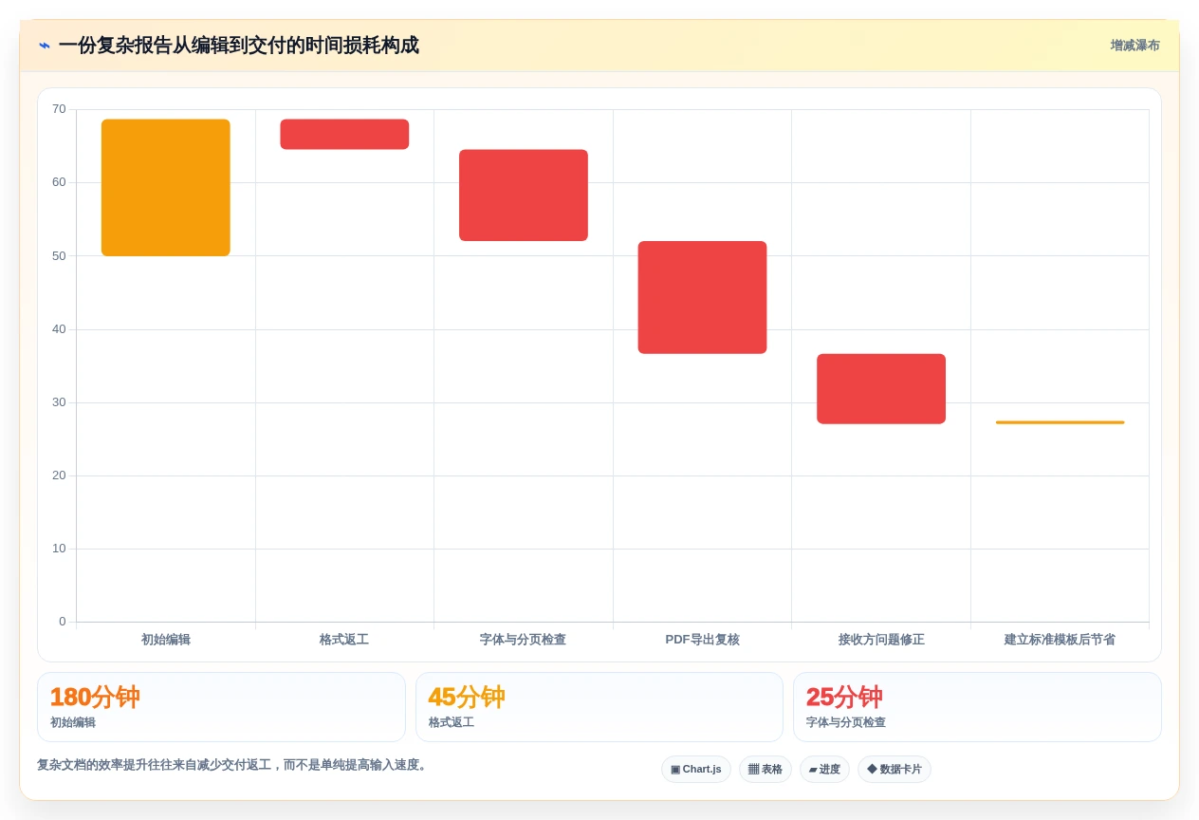Image resolution: width=1199 pixels, height=820 pixels.
Task: Click the y-axis value 20
Action: pyautogui.click(x=59, y=475)
